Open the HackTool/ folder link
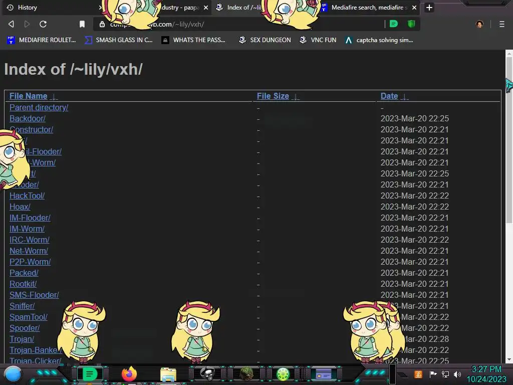This screenshot has width=513, height=385. click(x=27, y=196)
